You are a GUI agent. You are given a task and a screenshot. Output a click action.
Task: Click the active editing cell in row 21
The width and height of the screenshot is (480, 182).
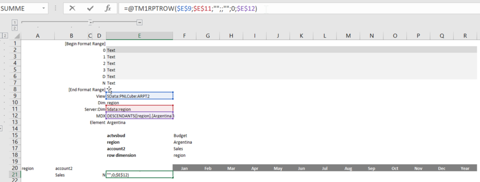[139, 175]
